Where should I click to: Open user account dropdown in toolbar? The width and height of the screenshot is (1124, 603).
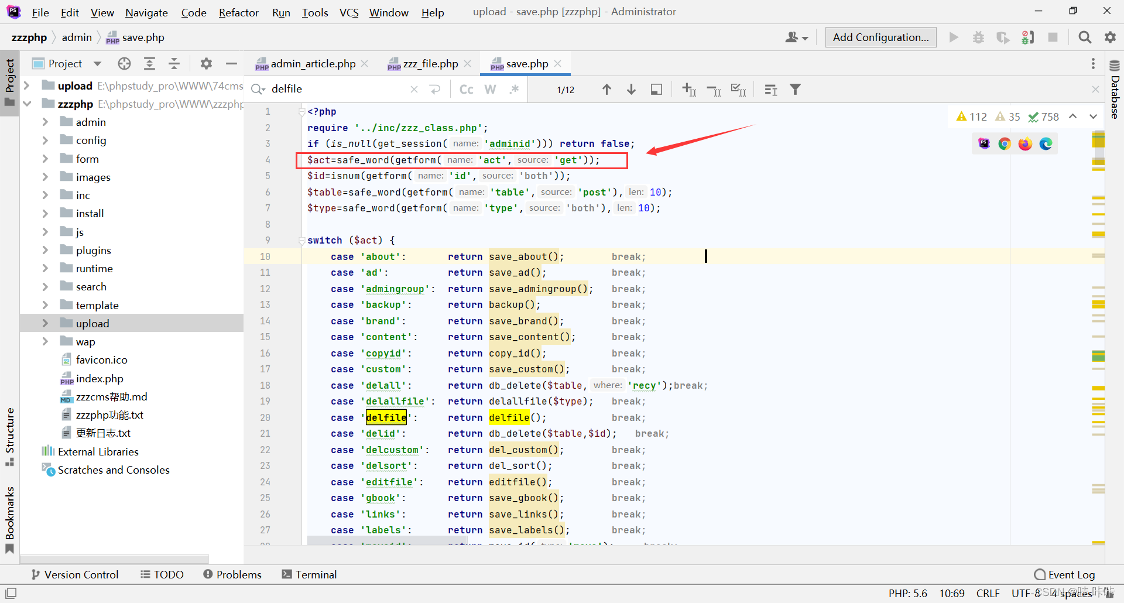[x=797, y=37]
